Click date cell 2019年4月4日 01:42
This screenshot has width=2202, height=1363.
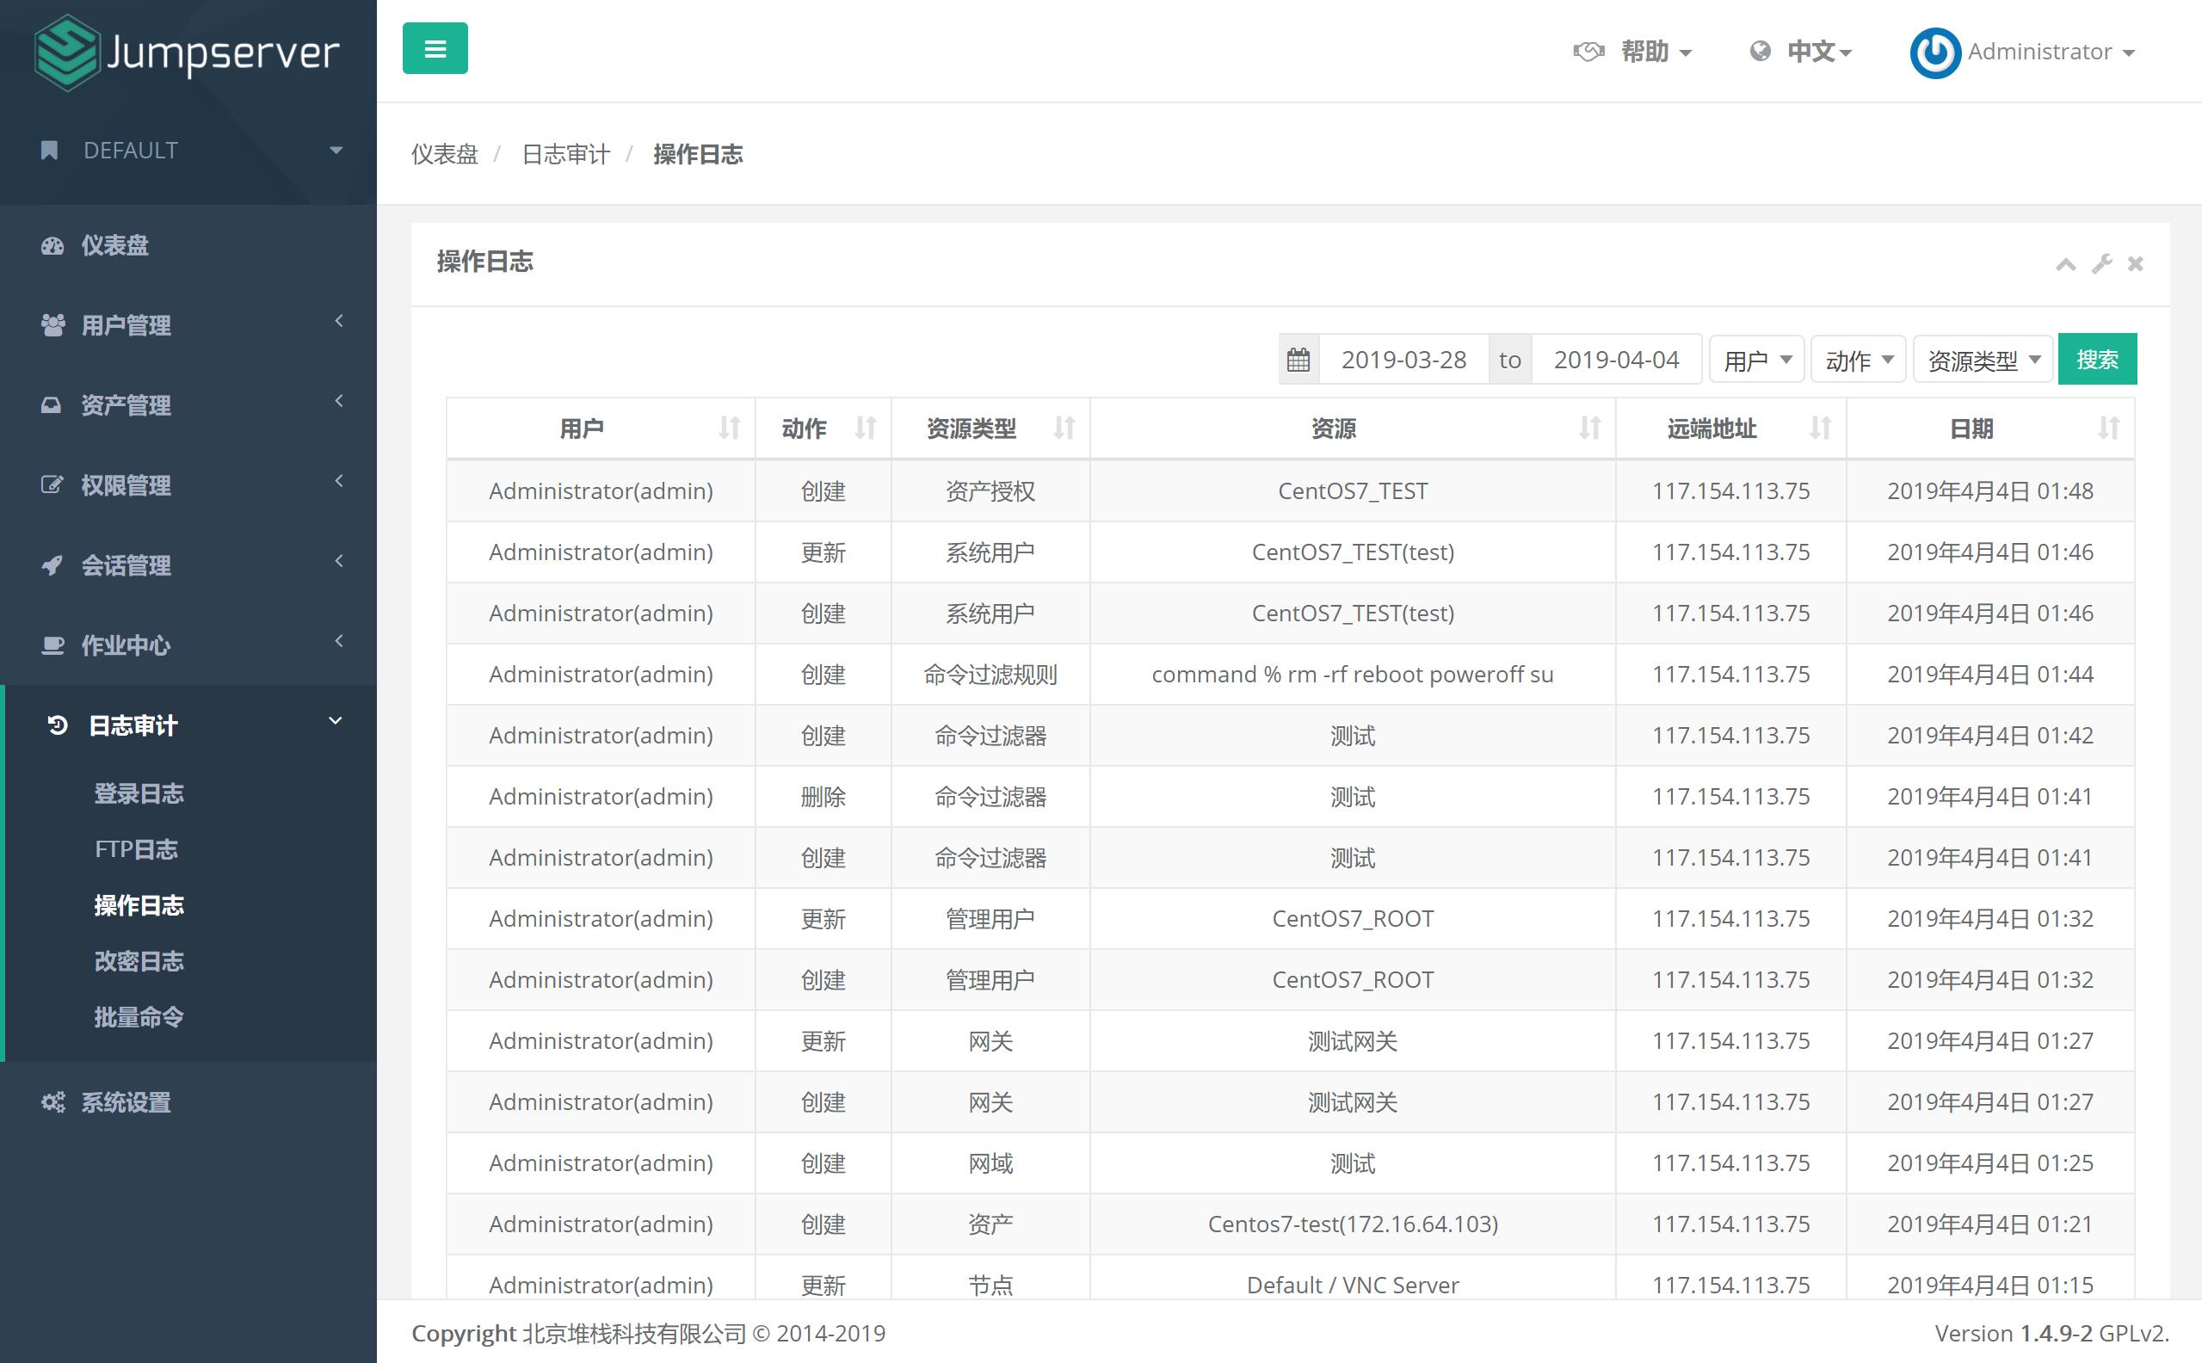click(x=1990, y=736)
